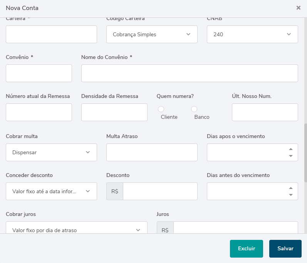This screenshot has height=263, width=307.
Task: Focus the Multa Atraso input
Action: (x=152, y=152)
